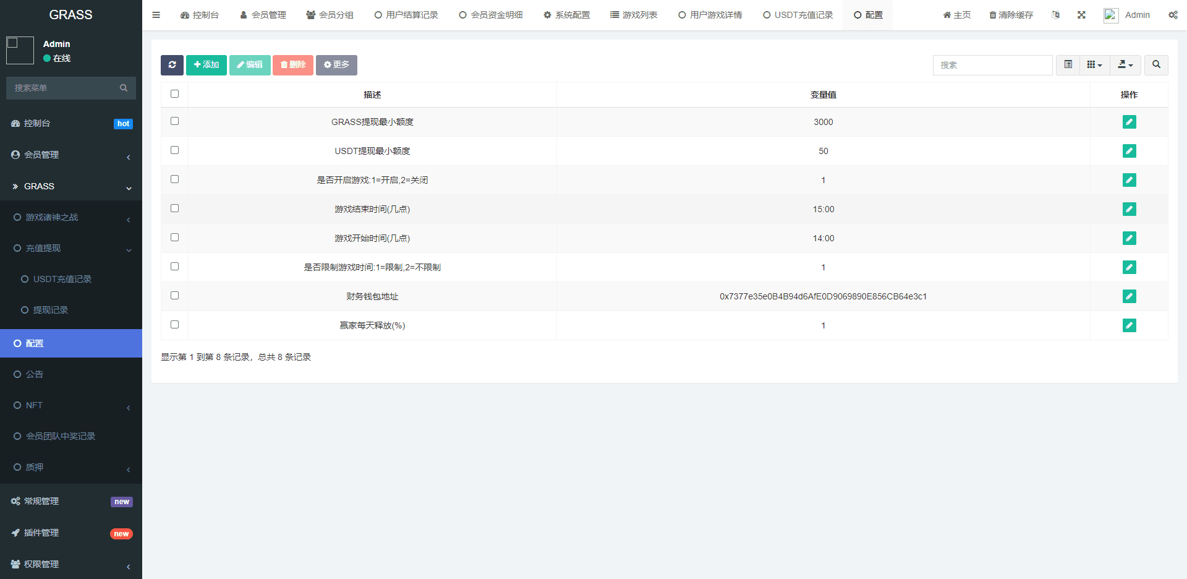Viewport: 1187px width, 579px height.
Task: Click edit icon for 财务钱包地址 row
Action: coord(1129,296)
